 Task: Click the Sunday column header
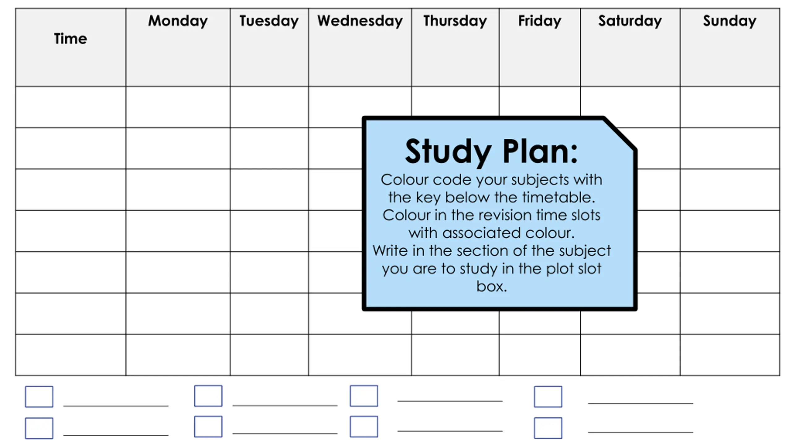click(730, 47)
